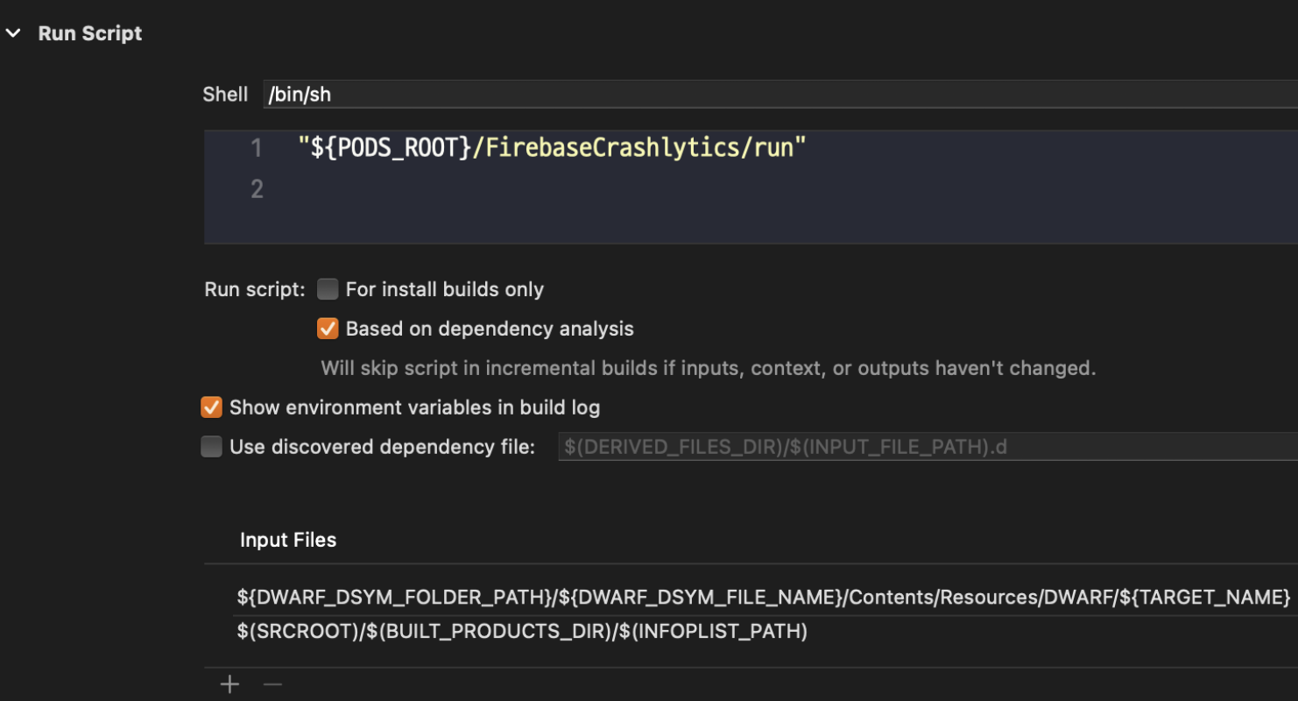Image resolution: width=1298 pixels, height=701 pixels.
Task: Remove input file with minus button
Action: [272, 684]
